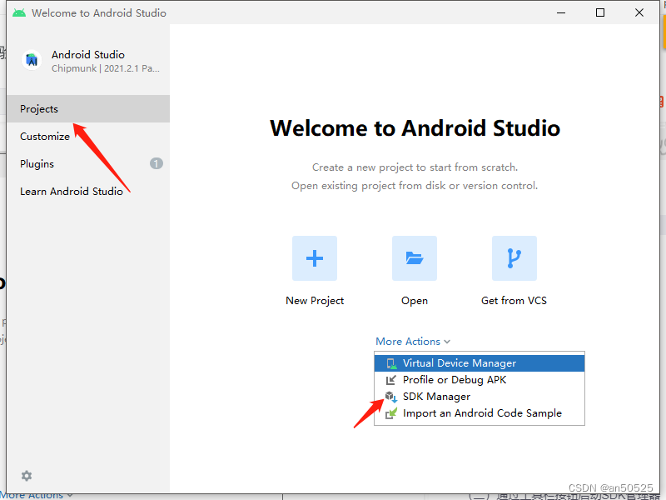Click the Virtual Device Manager phone icon
The image size is (666, 500).
(391, 363)
